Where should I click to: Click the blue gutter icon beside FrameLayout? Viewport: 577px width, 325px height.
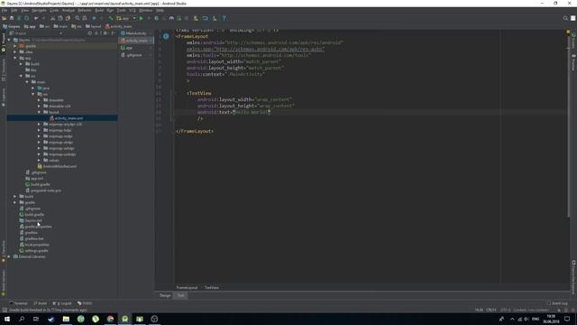[166, 36]
